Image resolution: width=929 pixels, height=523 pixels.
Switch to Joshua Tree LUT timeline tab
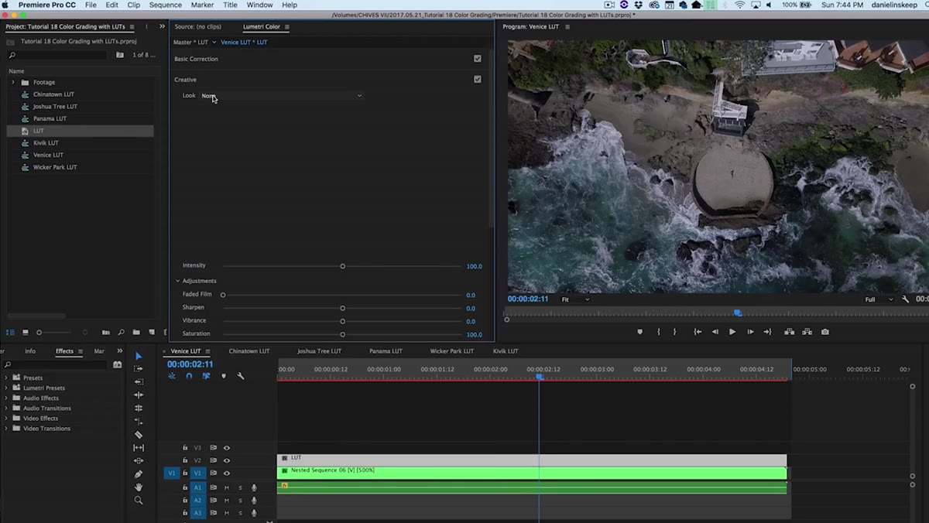pyautogui.click(x=319, y=351)
